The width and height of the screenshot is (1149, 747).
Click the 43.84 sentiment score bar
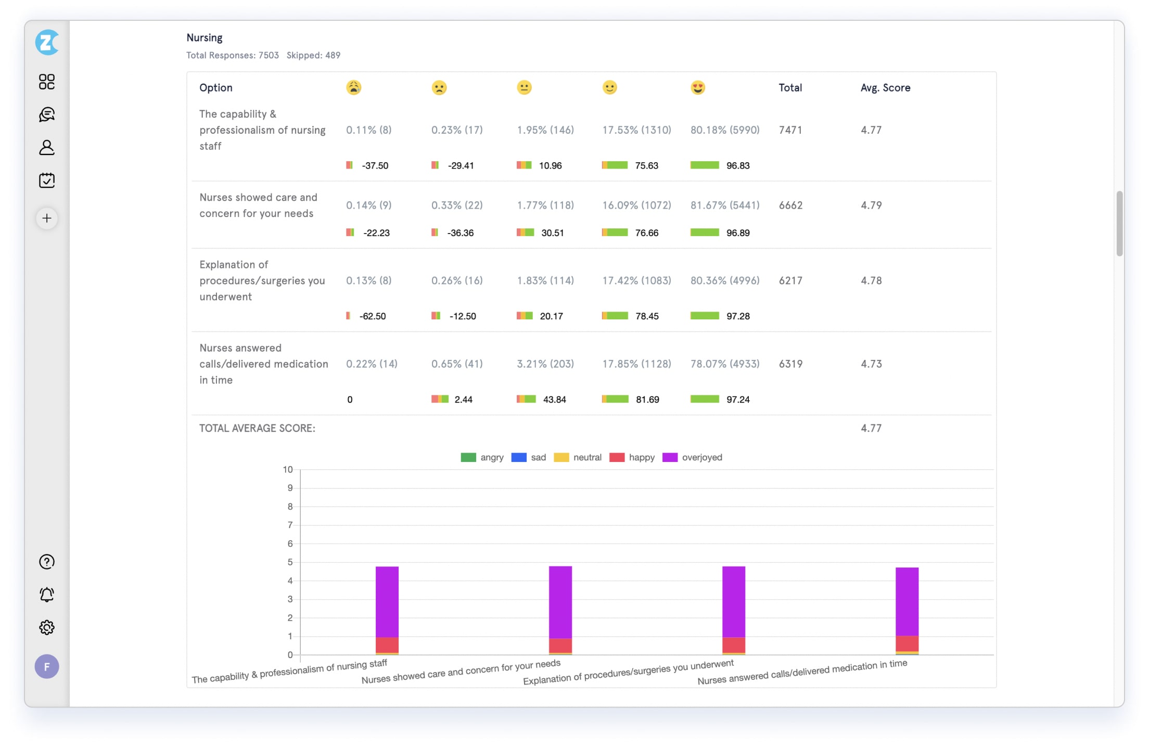click(526, 398)
